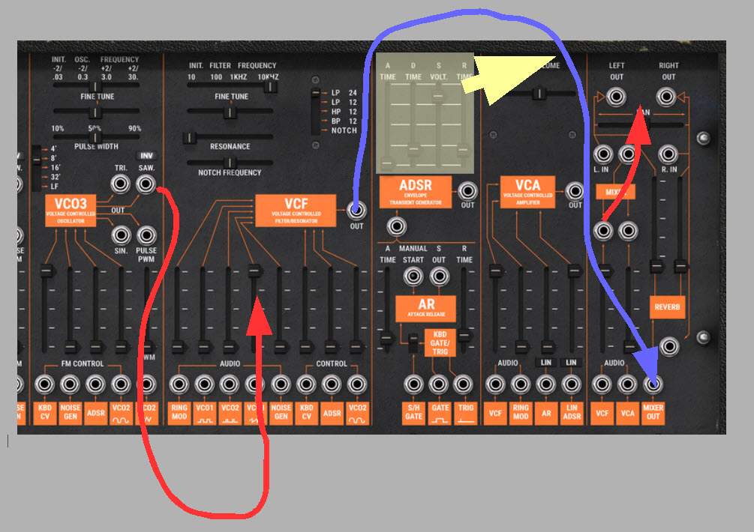Click the VCO3 PULSE PWM output jack
The width and height of the screenshot is (754, 532).
point(146,235)
